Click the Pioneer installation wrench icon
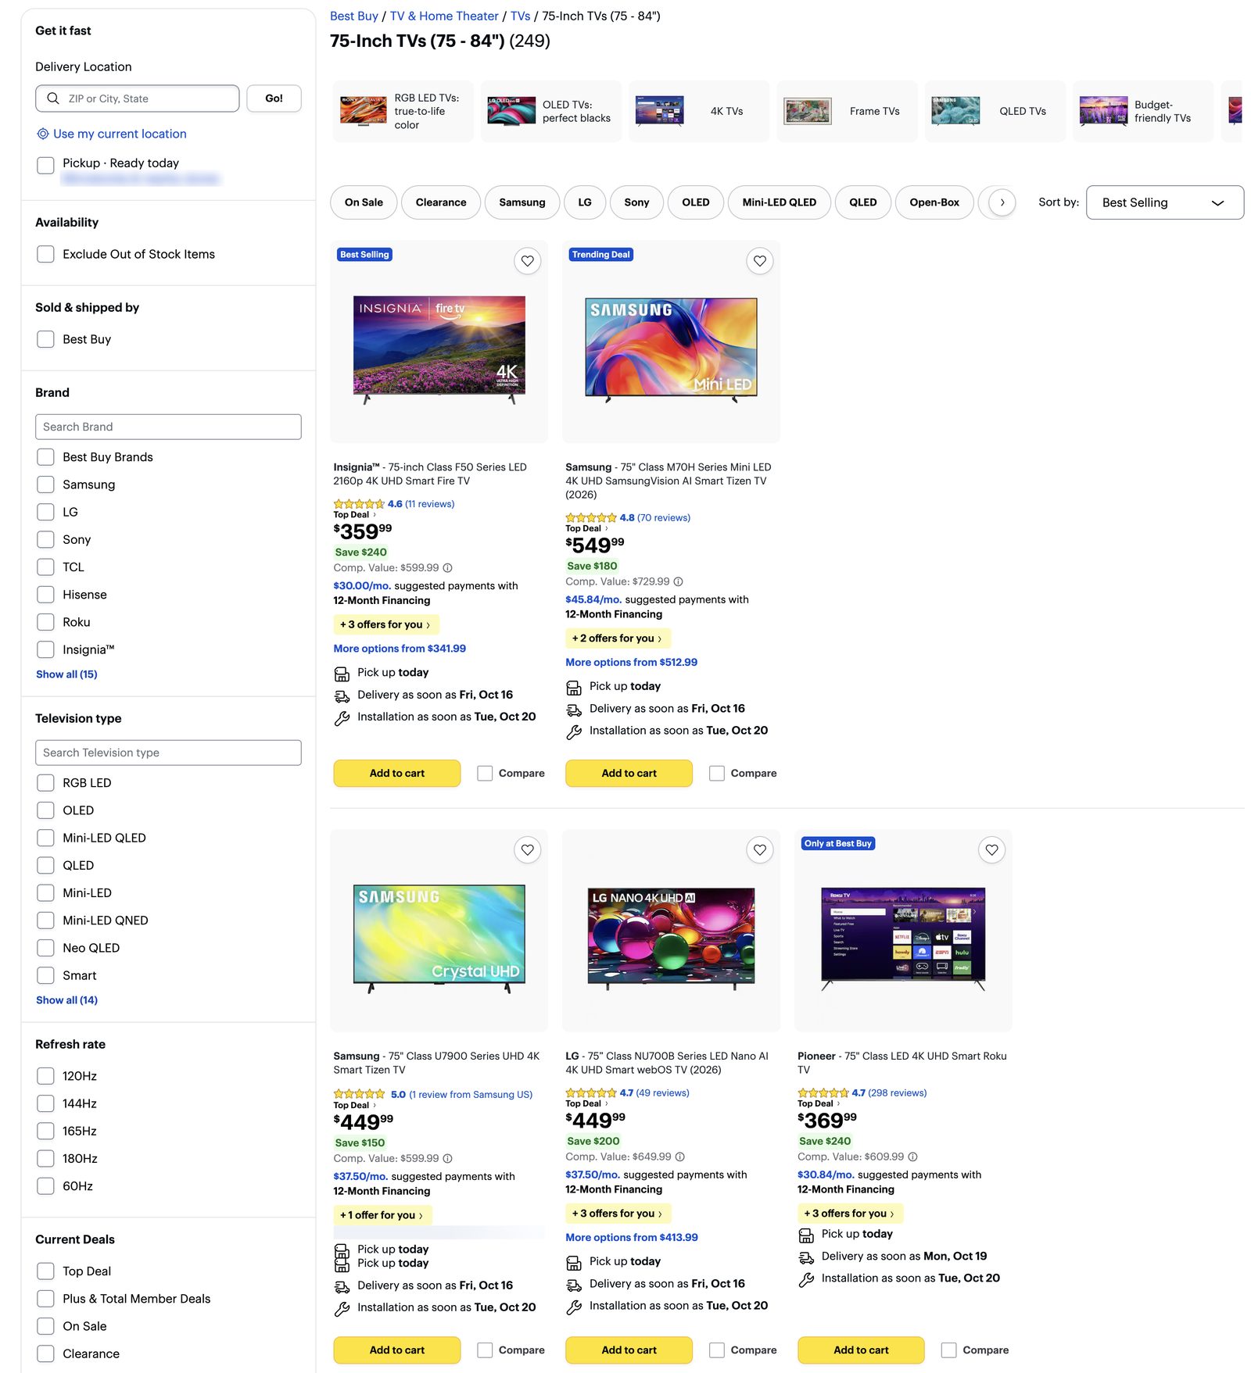The height and width of the screenshot is (1373, 1251). click(806, 1279)
